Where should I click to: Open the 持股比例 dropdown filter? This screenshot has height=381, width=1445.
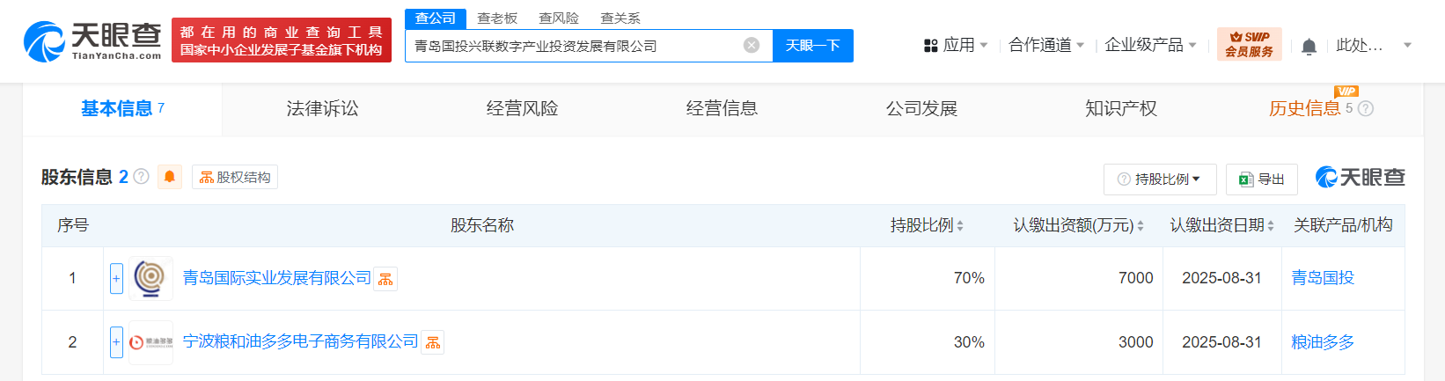(1160, 179)
